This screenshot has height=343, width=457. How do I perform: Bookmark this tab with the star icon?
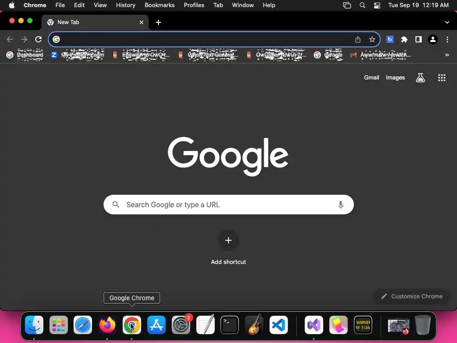(x=372, y=39)
